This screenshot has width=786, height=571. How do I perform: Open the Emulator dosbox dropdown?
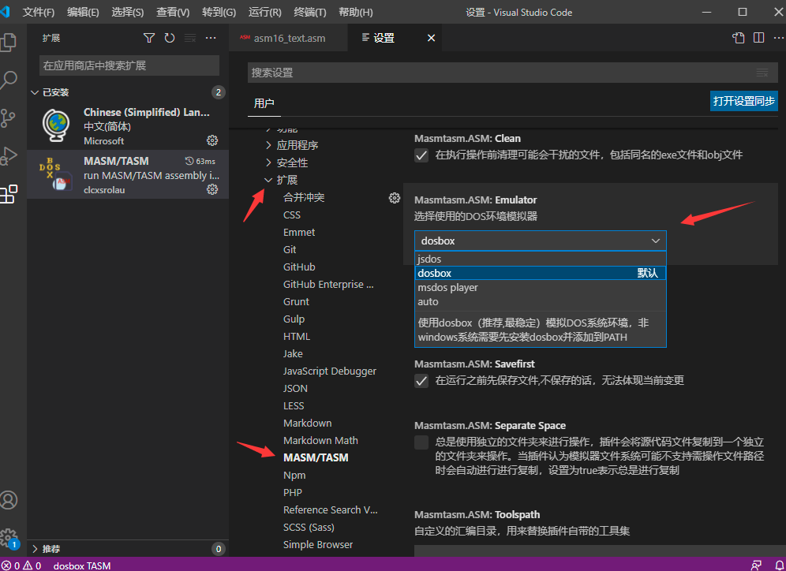[541, 241]
